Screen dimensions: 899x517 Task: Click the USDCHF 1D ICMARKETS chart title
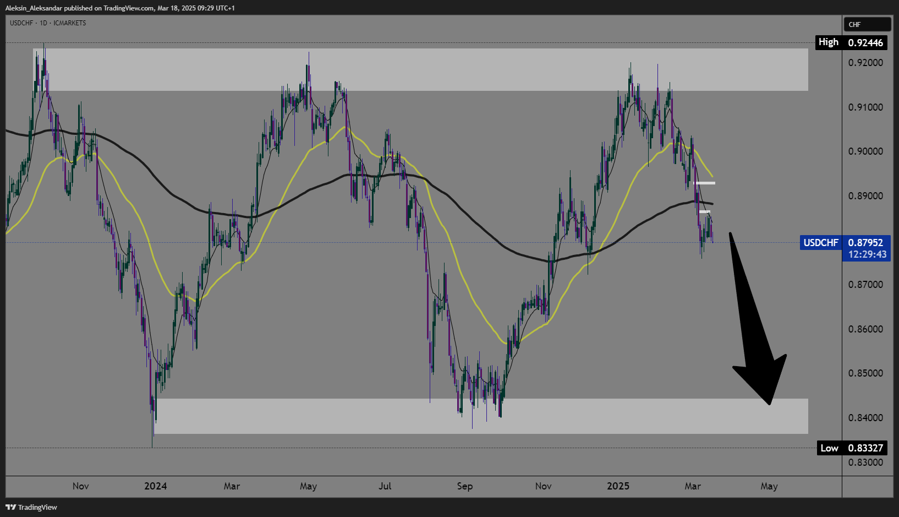tap(48, 23)
